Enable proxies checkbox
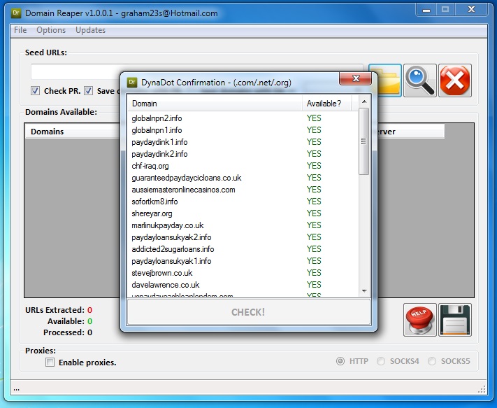The width and height of the screenshot is (497, 408). [x=50, y=362]
